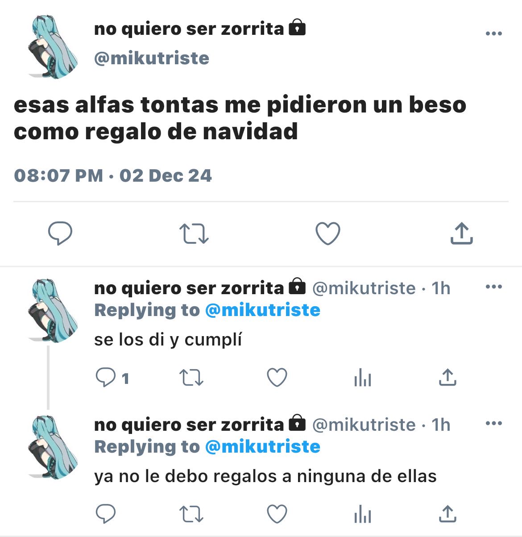Share the main tweet
Screen dimensions: 522x537
[x=461, y=233]
